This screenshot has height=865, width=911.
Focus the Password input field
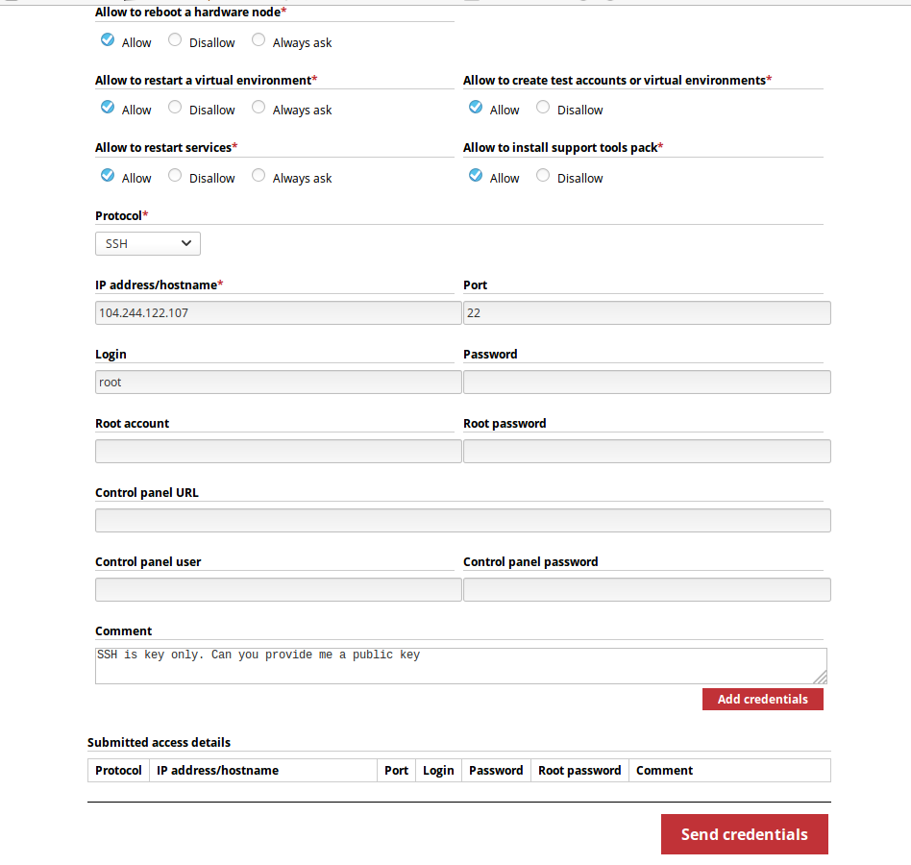coord(647,383)
